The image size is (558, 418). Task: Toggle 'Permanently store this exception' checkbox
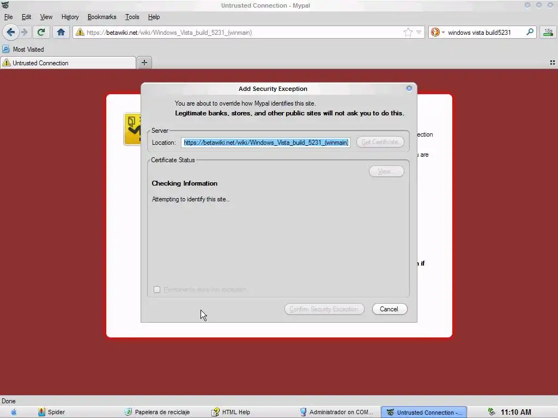pyautogui.click(x=157, y=290)
